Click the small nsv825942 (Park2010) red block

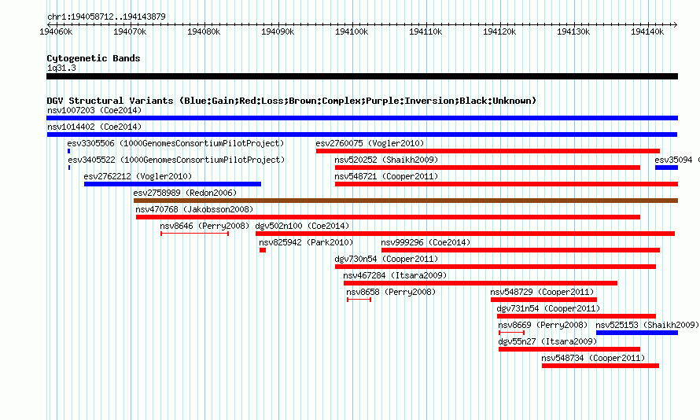263,250
